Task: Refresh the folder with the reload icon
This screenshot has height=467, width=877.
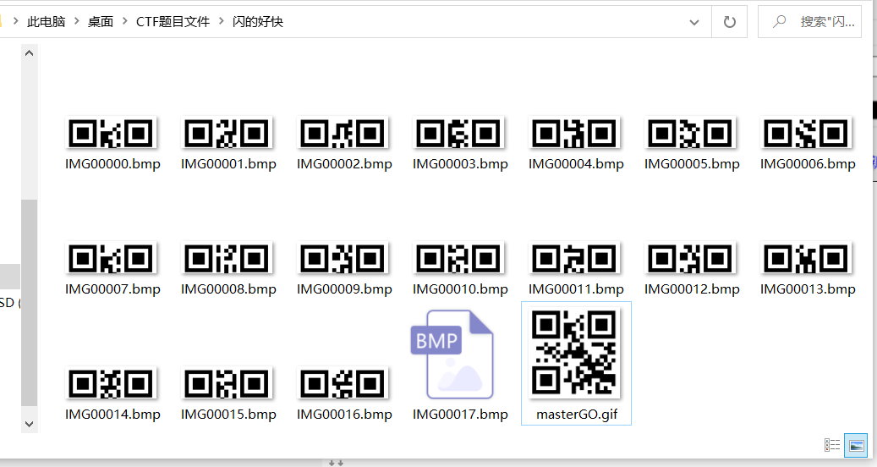Action: pyautogui.click(x=729, y=22)
